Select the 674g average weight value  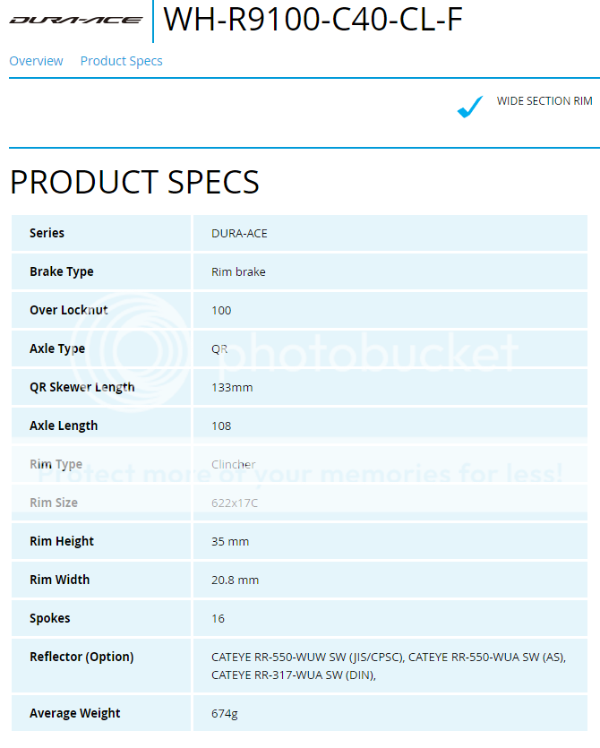[224, 713]
